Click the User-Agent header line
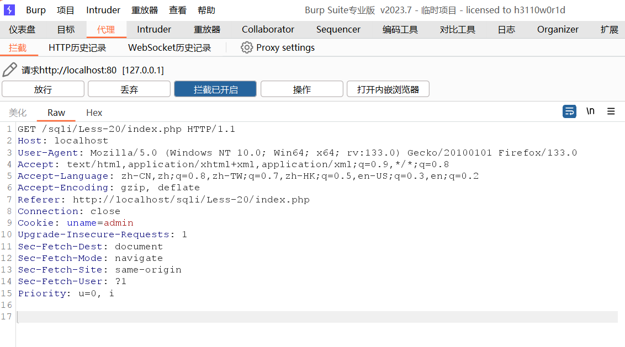 298,153
